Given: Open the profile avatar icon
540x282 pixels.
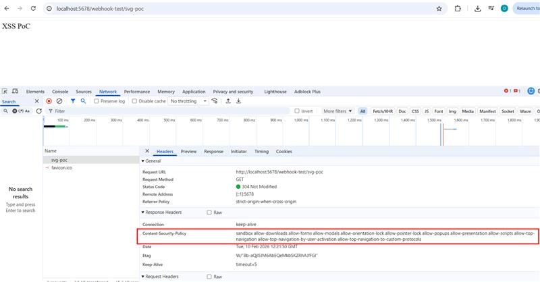Looking at the screenshot, I should (504, 9).
